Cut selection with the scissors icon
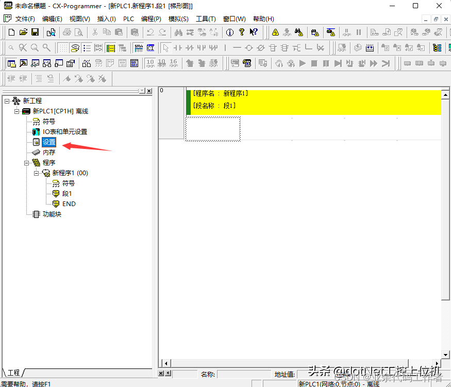Image resolution: width=451 pixels, height=387 pixels. (95, 32)
